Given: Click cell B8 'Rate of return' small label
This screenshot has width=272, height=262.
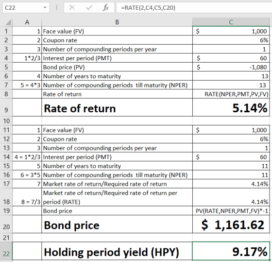Looking at the screenshot, I should click(x=117, y=94).
